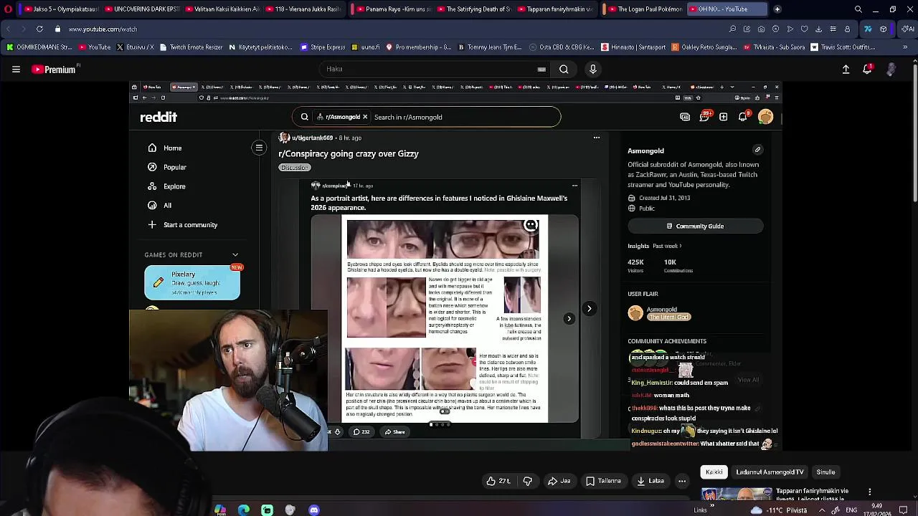
Task: Open Discord from Windows taskbar
Action: point(313,510)
